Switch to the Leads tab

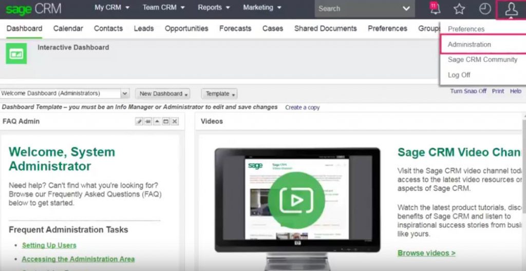click(144, 29)
